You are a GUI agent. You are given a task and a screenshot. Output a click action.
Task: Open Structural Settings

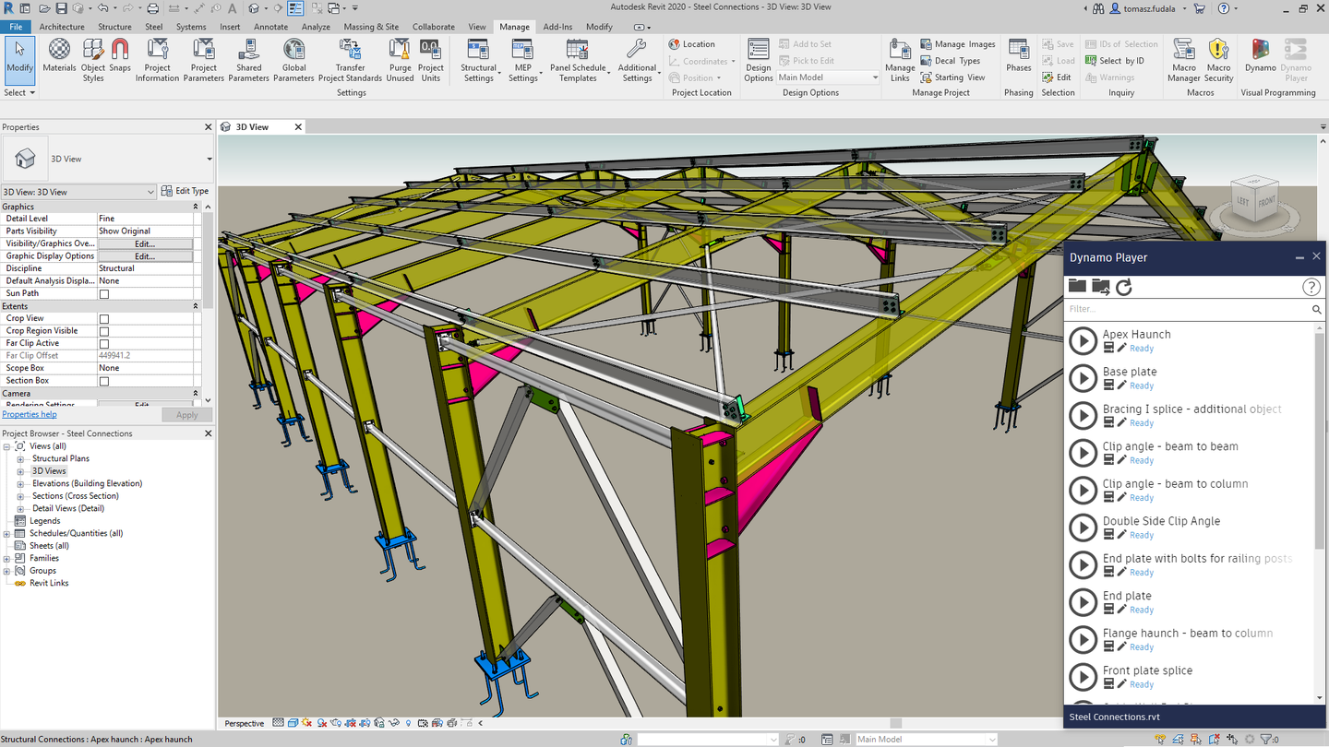(x=478, y=60)
